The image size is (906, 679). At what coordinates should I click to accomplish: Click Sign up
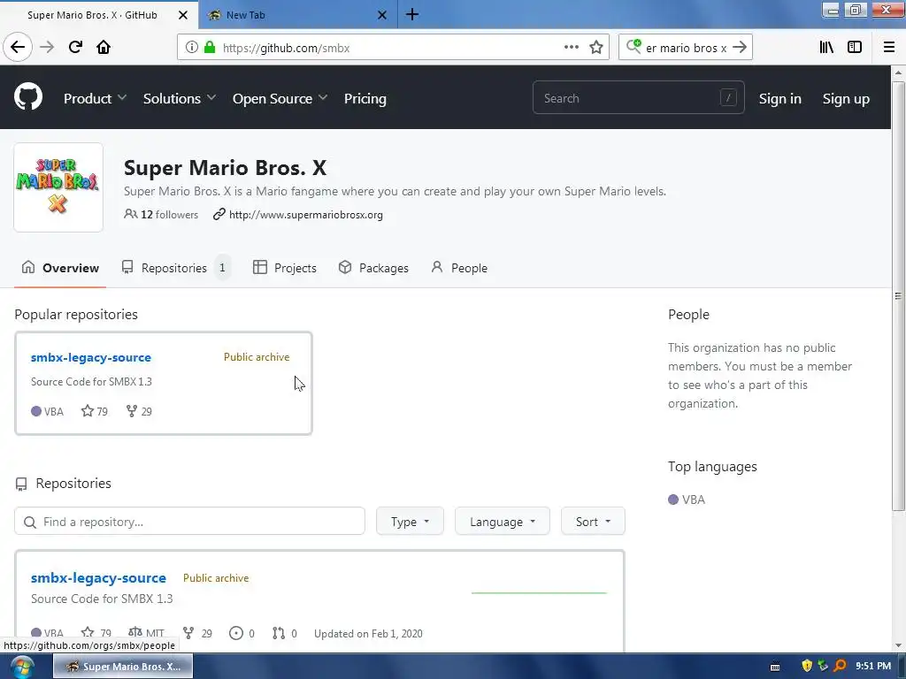click(x=846, y=99)
